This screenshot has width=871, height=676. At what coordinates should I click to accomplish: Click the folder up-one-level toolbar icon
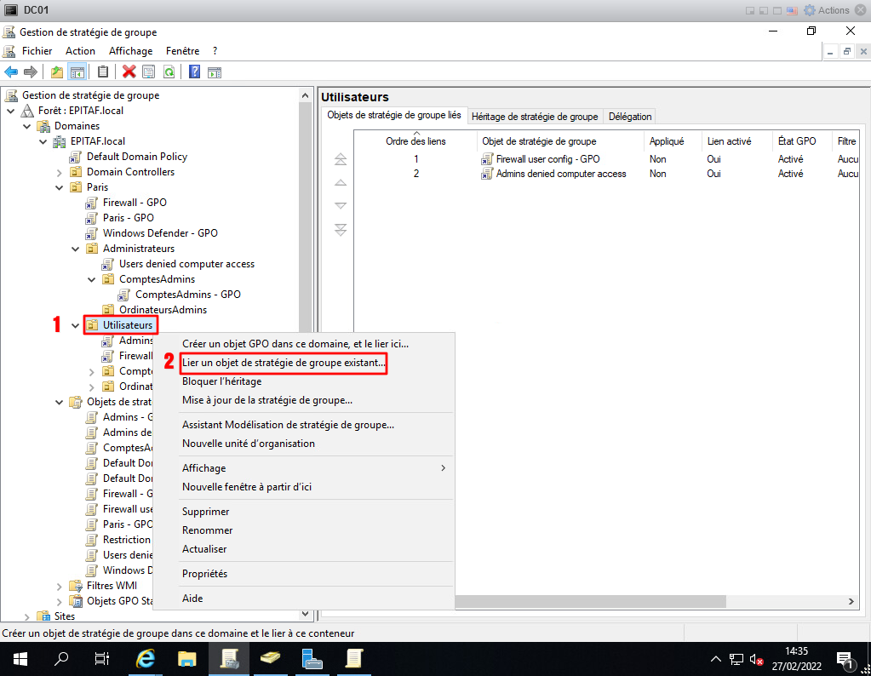click(57, 72)
